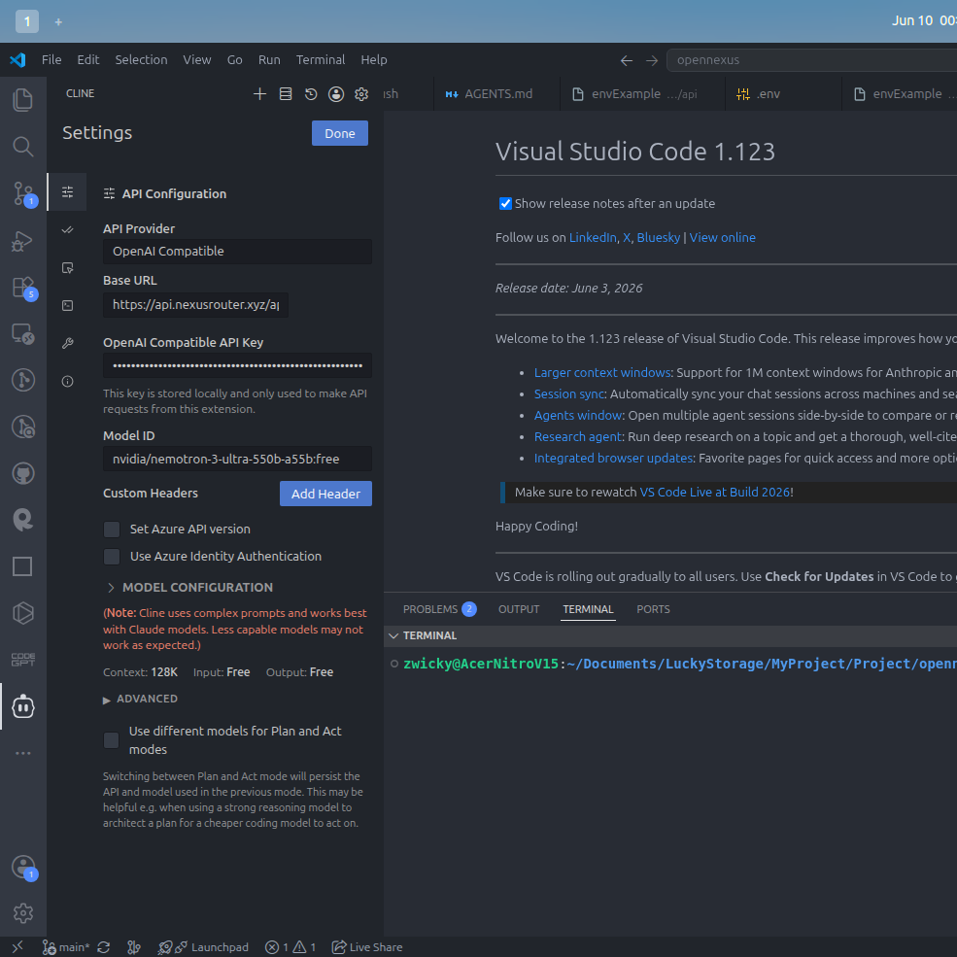Image resolution: width=957 pixels, height=957 pixels.
Task: Select the wrench Debug tab icon
Action: tap(68, 344)
